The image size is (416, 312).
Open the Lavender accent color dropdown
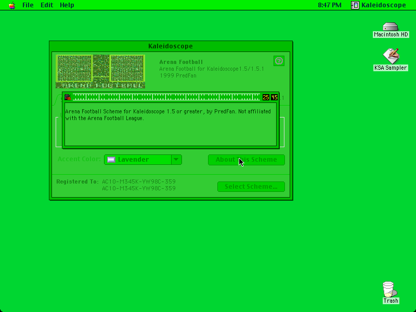142,160
